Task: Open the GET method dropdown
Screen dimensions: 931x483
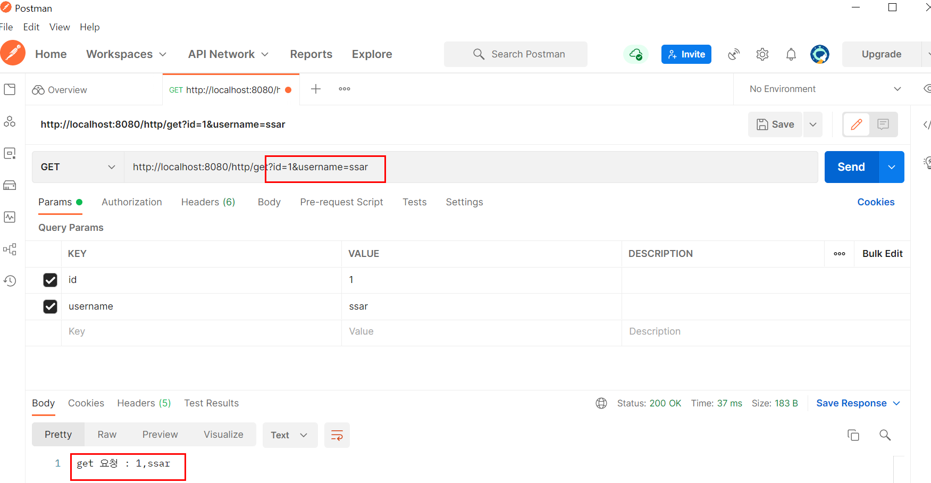Action: [x=78, y=167]
